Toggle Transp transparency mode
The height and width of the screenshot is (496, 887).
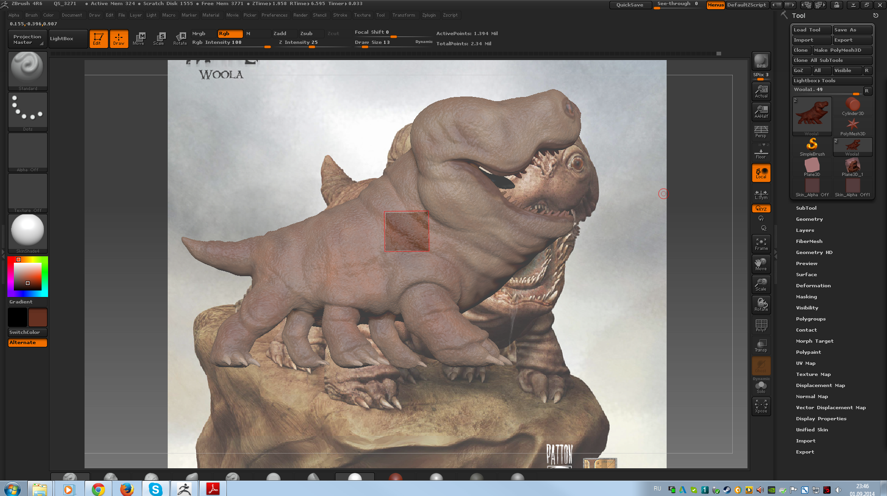[761, 345]
